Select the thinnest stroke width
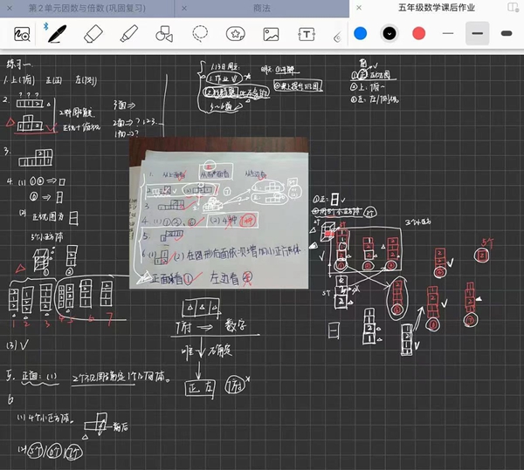The height and width of the screenshot is (470, 524). point(448,33)
